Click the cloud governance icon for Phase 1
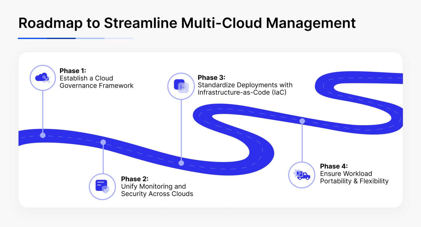This screenshot has width=421, height=227. pos(43,78)
